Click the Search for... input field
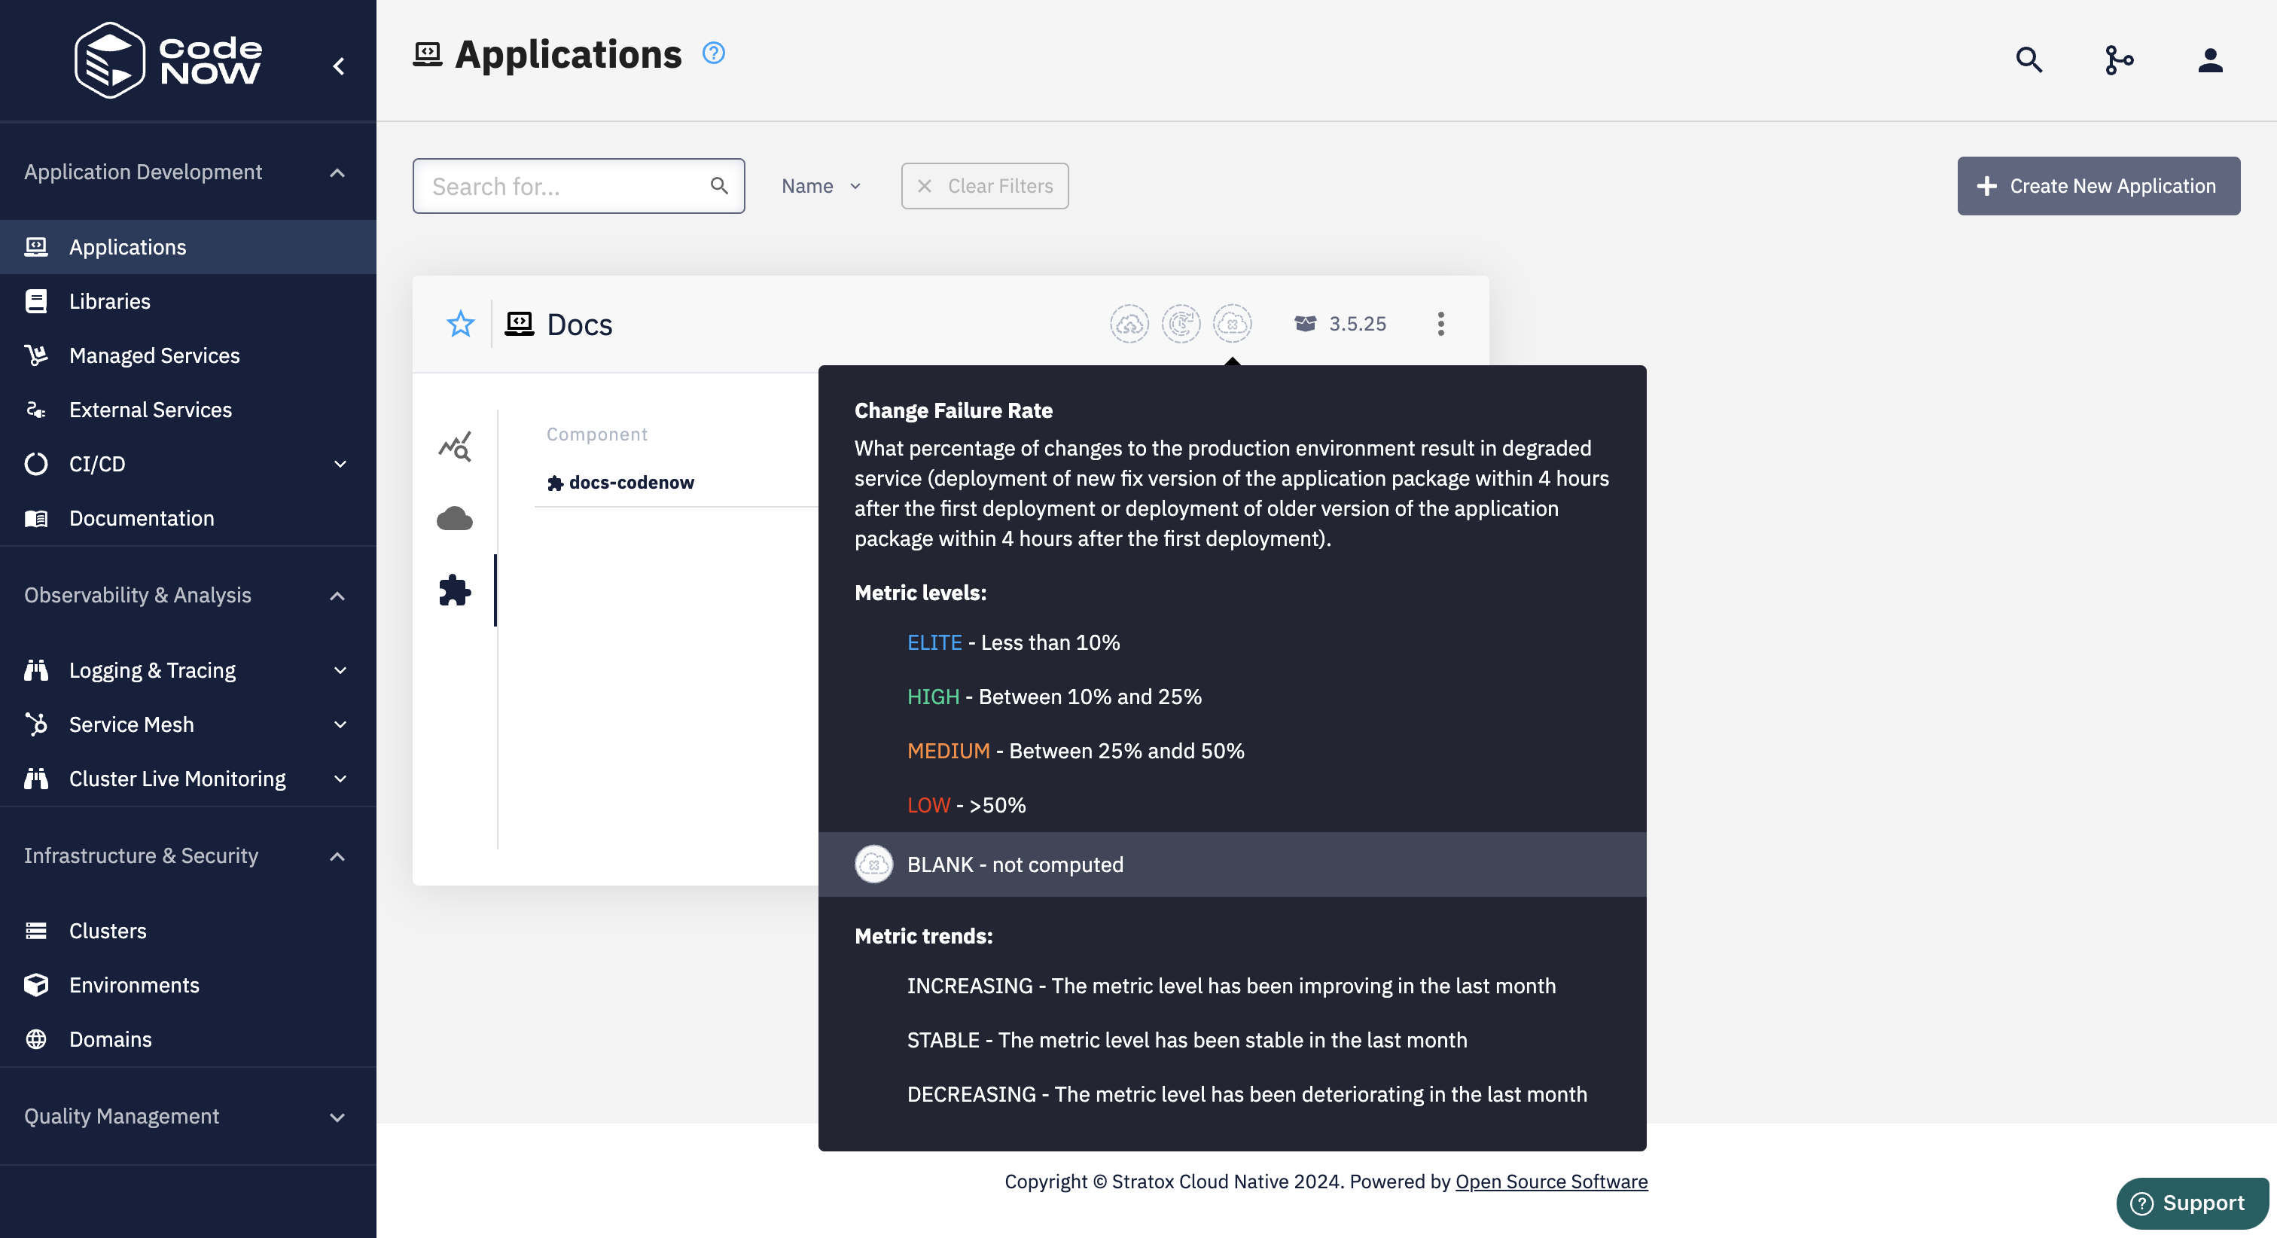2277x1238 pixels. click(565, 187)
